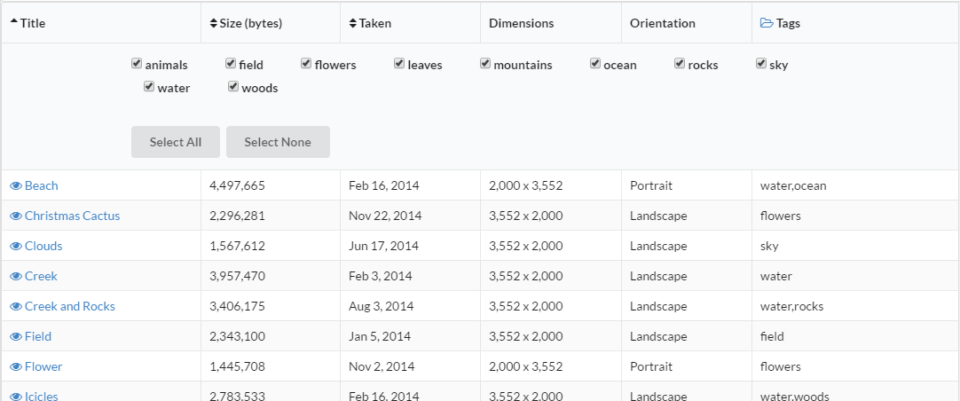Click the eye icon beside Field
Viewport: 960px width, 401px height.
[16, 337]
